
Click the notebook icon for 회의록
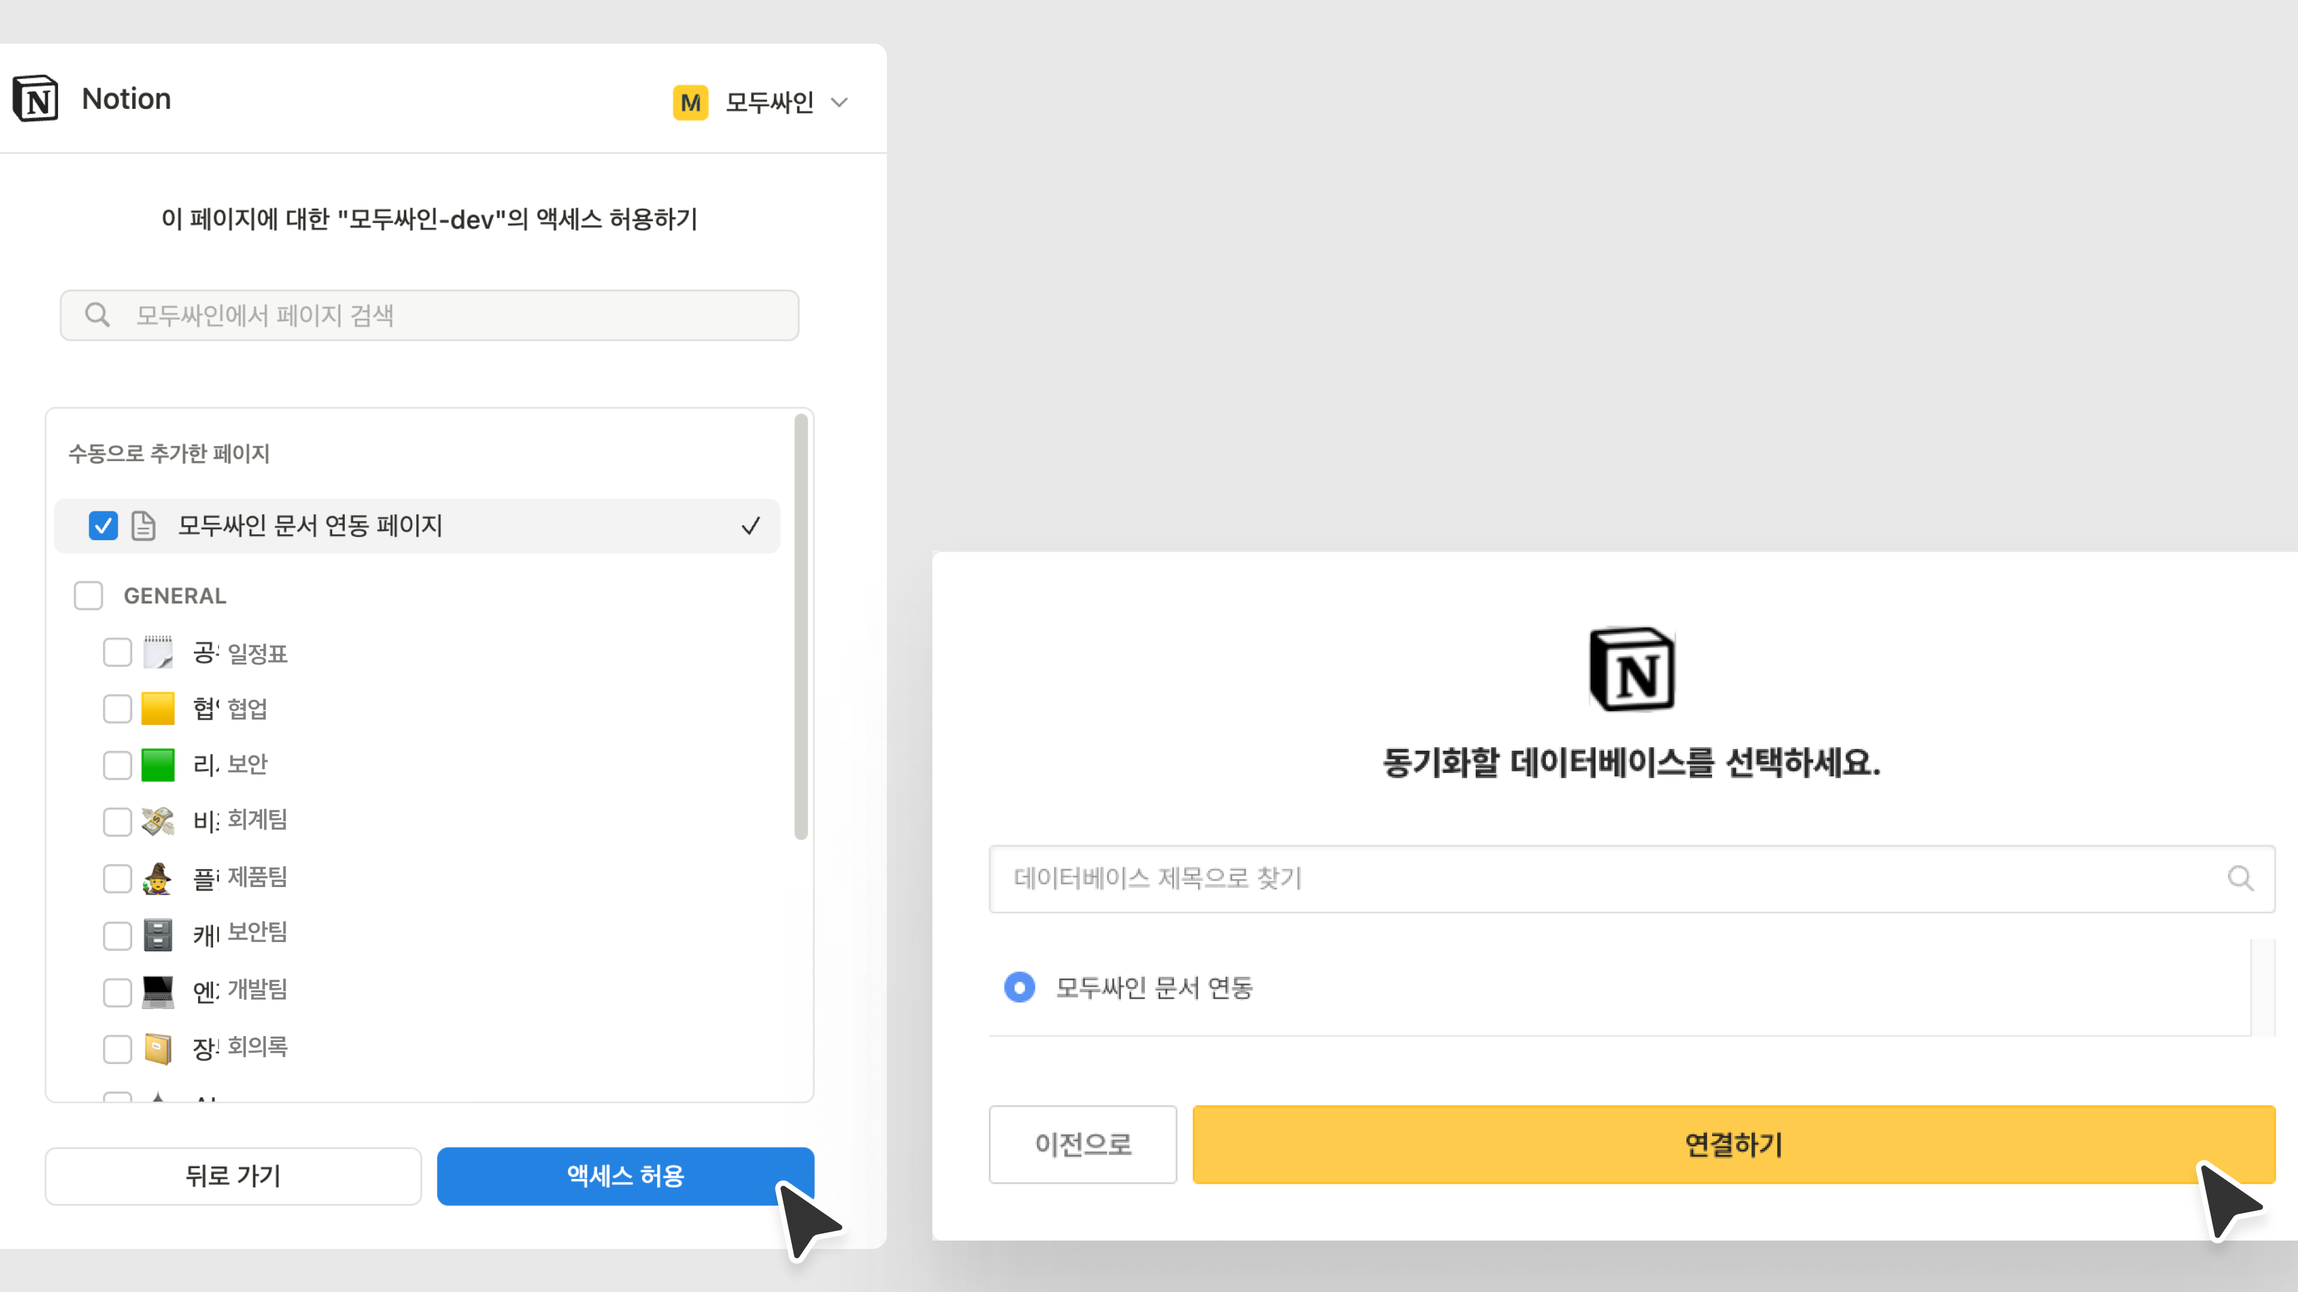coord(158,1049)
